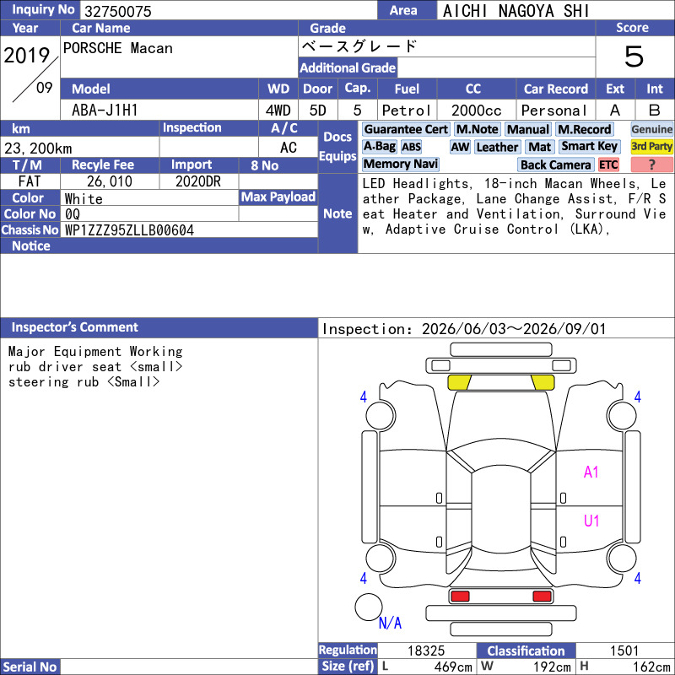Click the Guarantee Cert badge

406,129
